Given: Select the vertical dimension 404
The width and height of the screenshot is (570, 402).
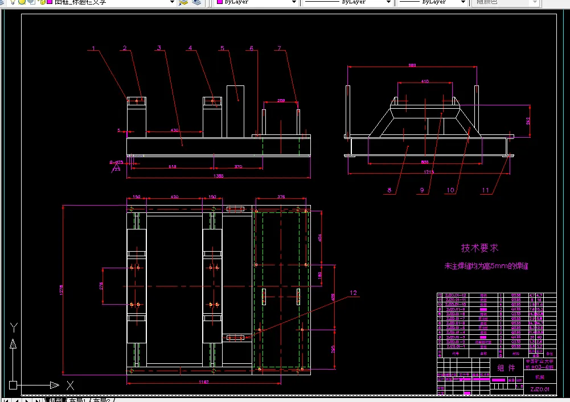Looking at the screenshot, I should (x=320, y=237).
